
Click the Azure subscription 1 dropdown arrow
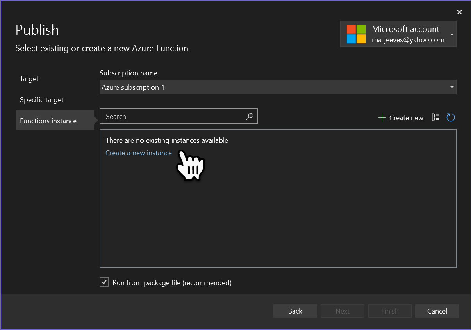click(451, 87)
